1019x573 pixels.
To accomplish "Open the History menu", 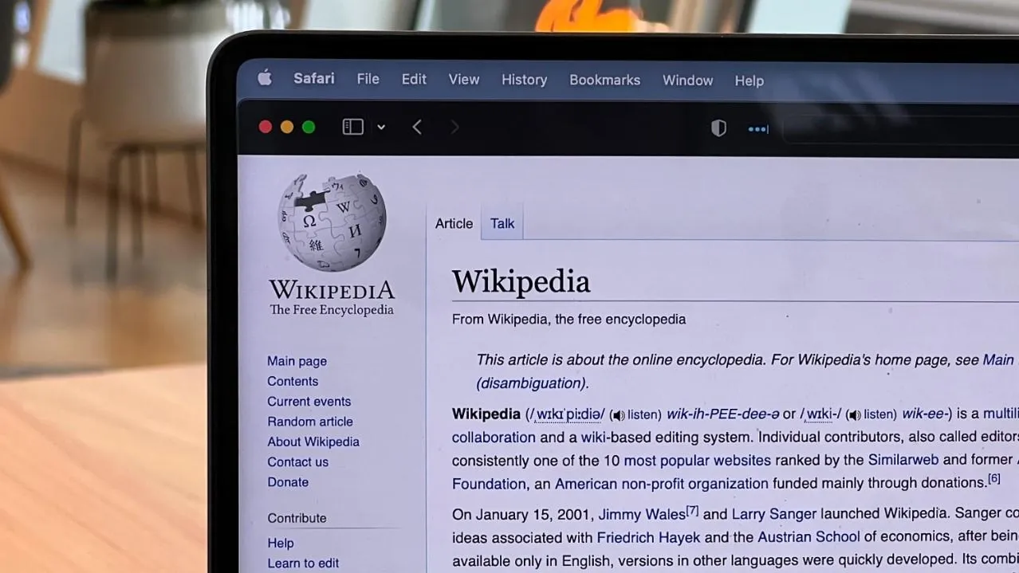I will tap(524, 80).
